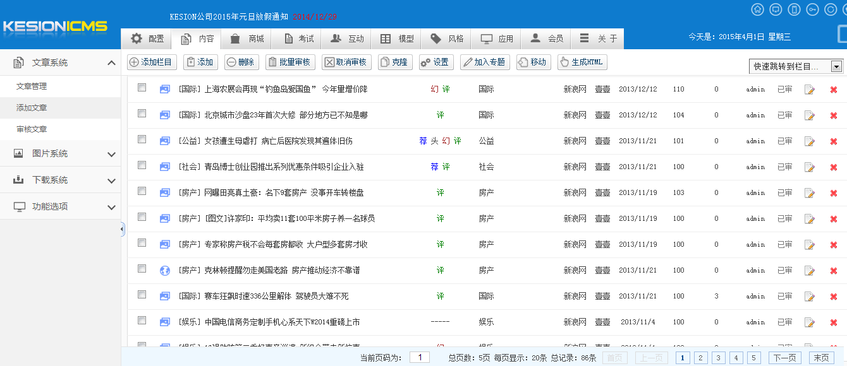Click the key icon near top right corner
This screenshot has width=847, height=366.
click(812, 9)
